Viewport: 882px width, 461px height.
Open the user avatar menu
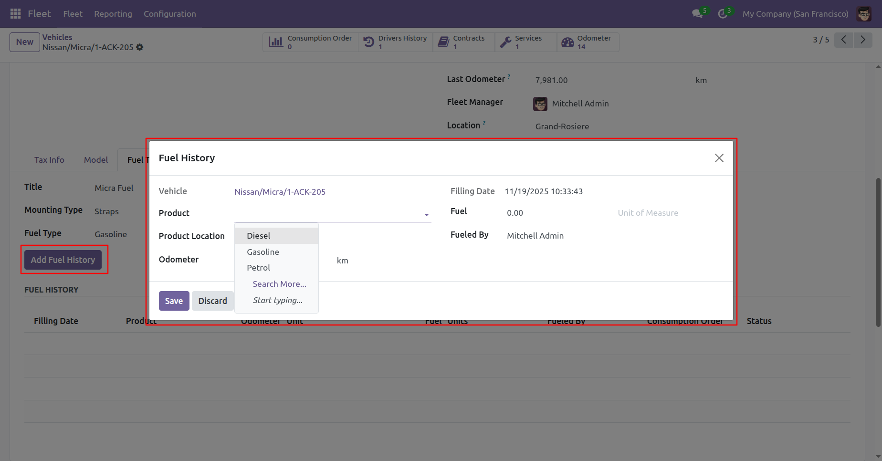[x=864, y=14]
